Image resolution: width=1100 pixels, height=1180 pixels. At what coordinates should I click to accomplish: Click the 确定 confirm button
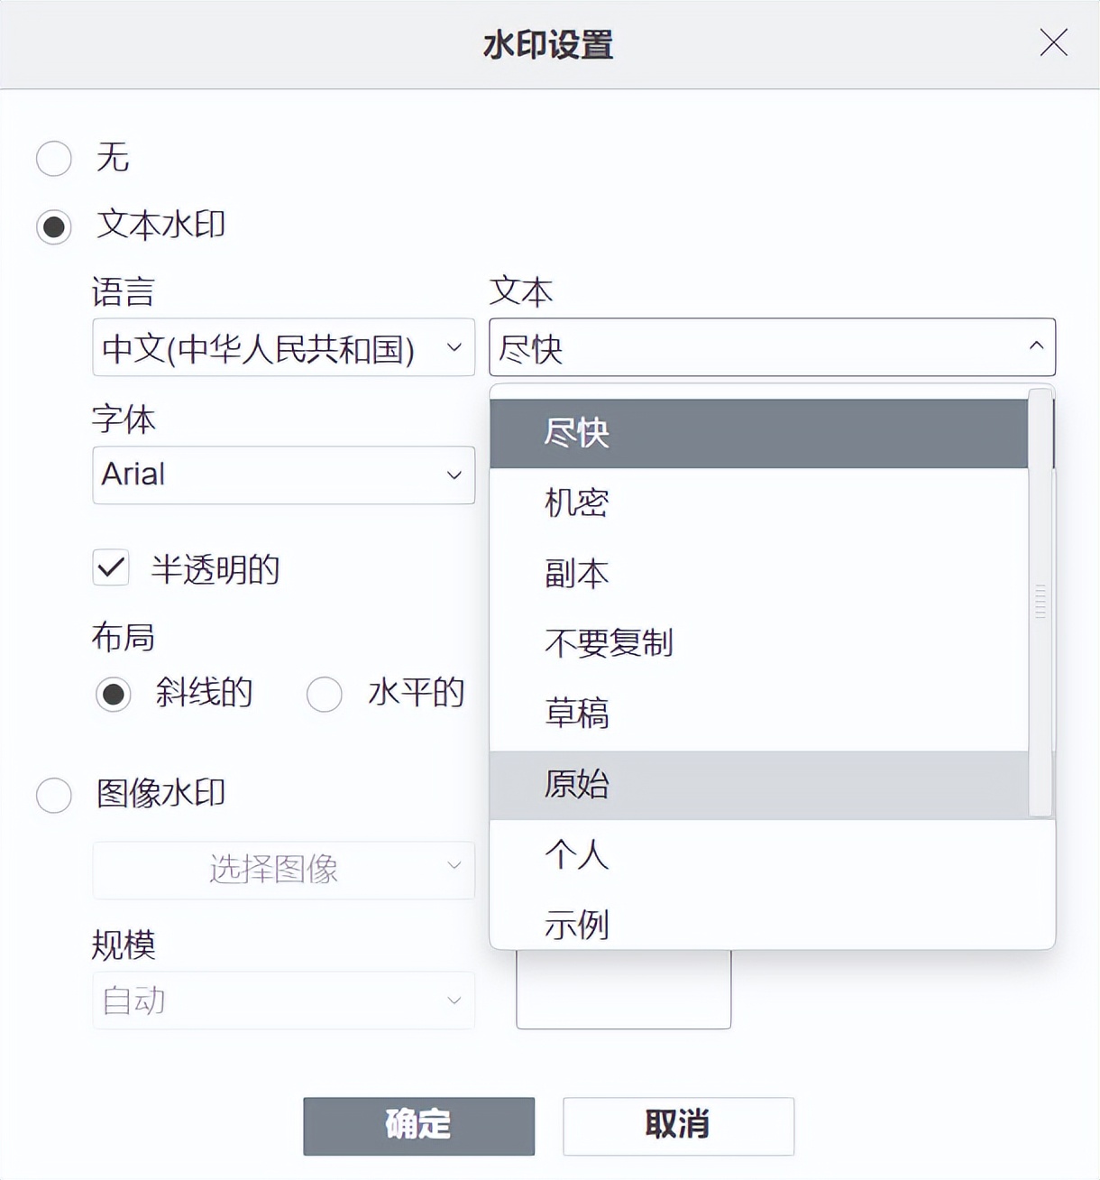click(418, 1125)
